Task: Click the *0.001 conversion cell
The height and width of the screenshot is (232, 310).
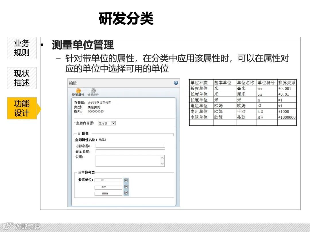Action: coord(287,89)
